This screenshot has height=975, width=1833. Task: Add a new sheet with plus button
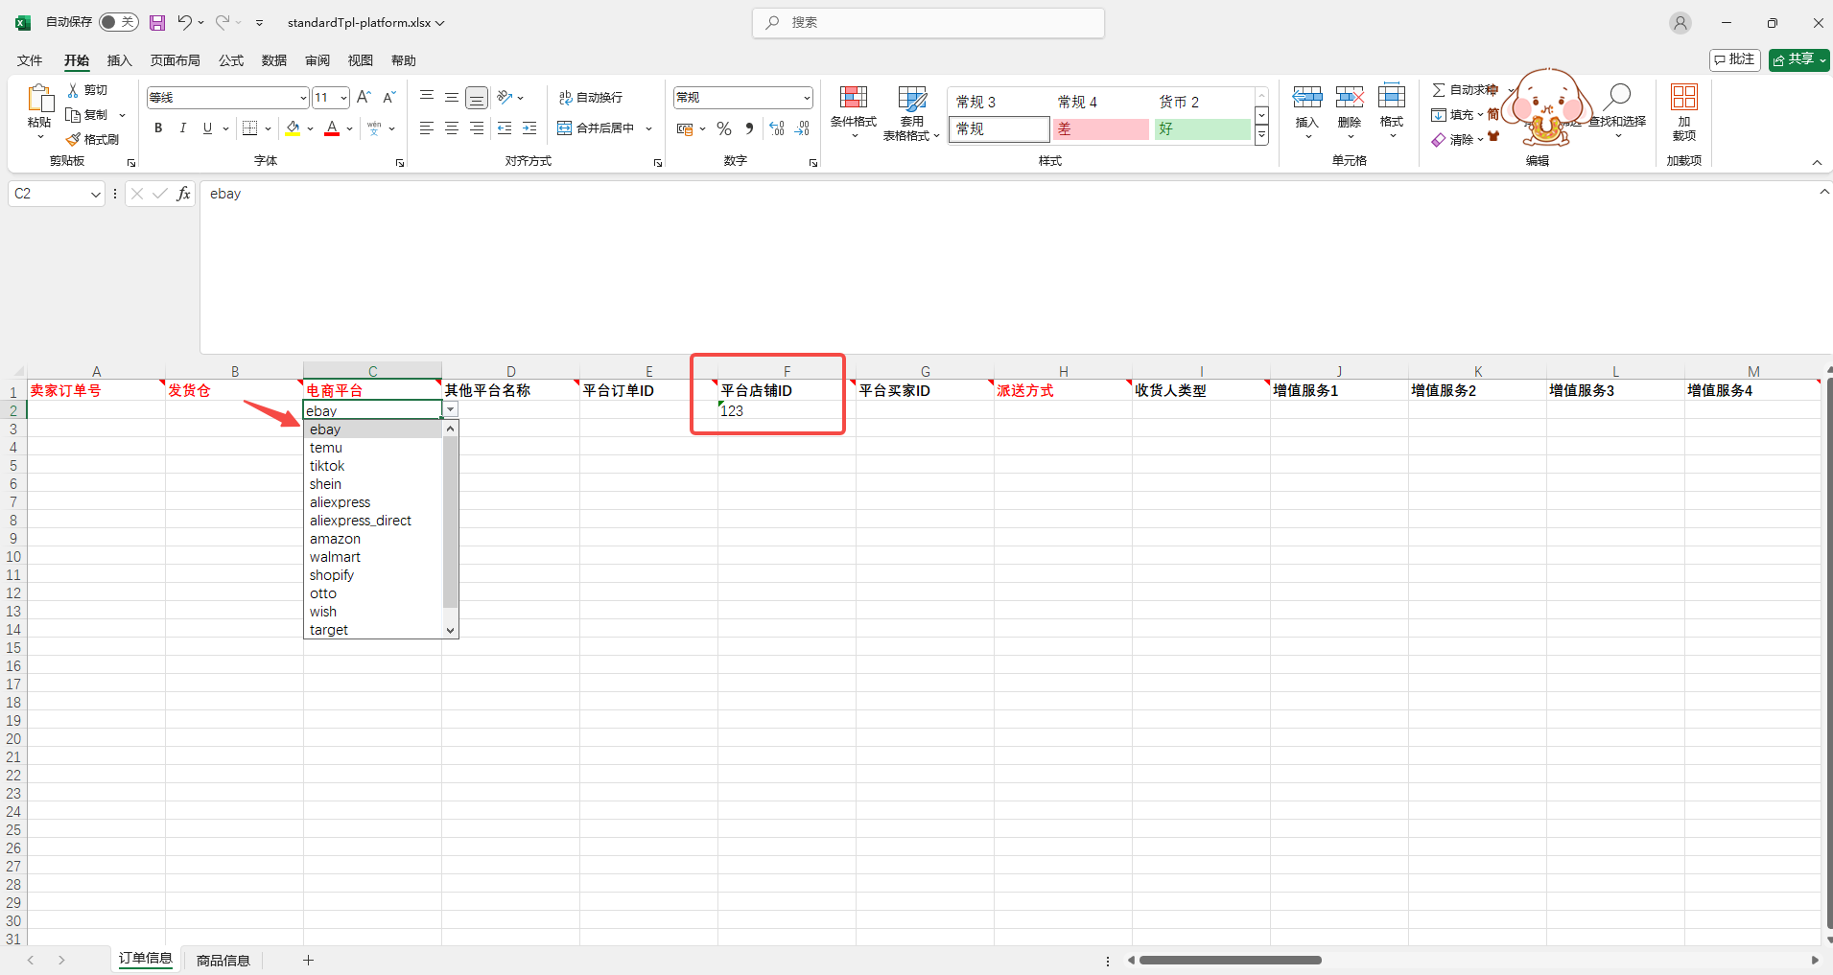point(308,960)
